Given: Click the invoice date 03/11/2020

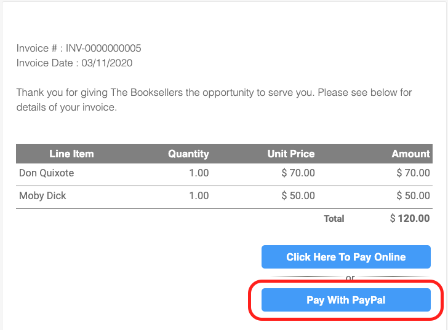Looking at the screenshot, I should click(105, 63).
